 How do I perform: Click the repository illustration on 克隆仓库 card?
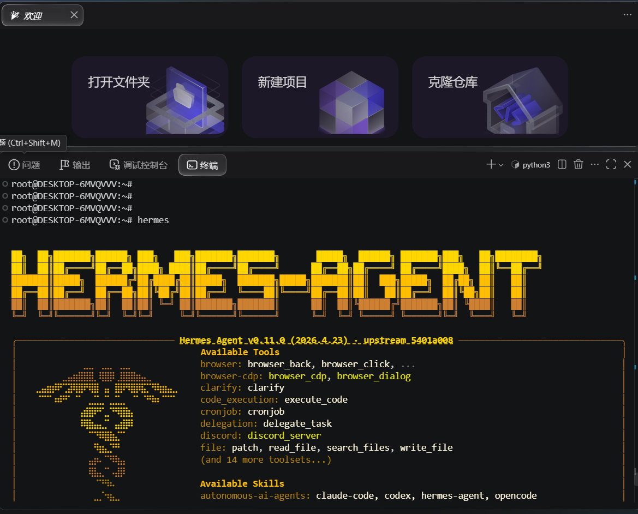(x=523, y=101)
